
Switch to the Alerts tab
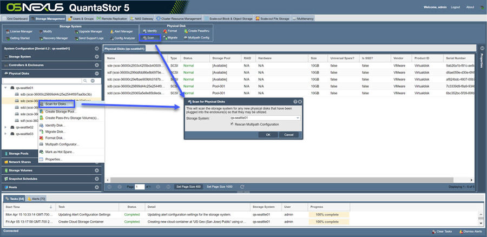coord(37,199)
